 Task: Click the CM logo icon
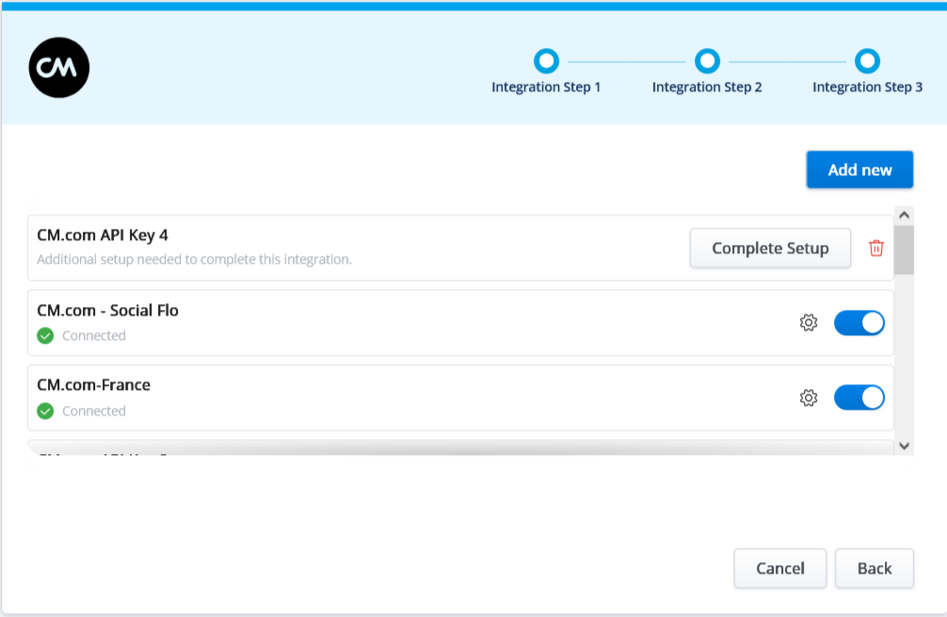[59, 68]
